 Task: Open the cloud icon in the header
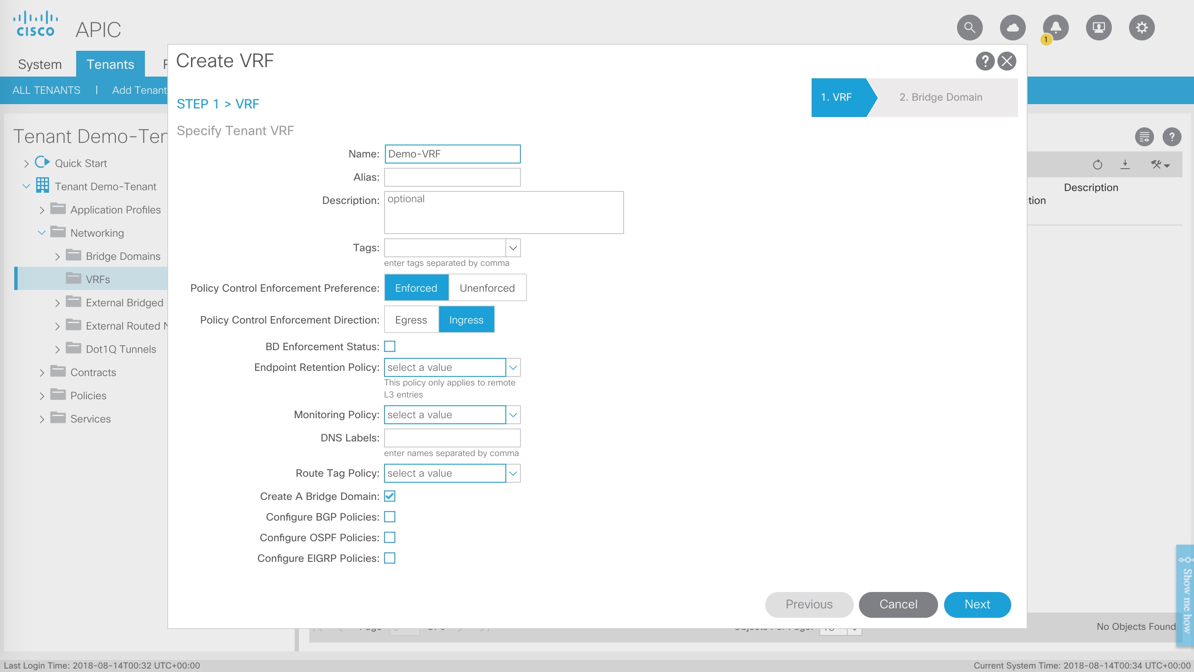pos(1012,28)
